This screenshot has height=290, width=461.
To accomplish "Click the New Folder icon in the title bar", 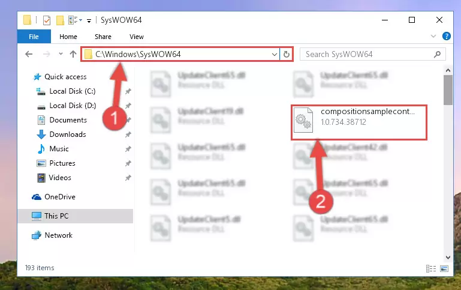I will click(x=60, y=20).
